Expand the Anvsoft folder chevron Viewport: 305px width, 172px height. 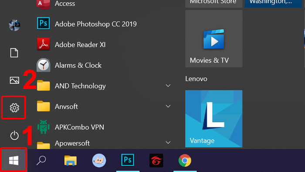pyautogui.click(x=168, y=107)
